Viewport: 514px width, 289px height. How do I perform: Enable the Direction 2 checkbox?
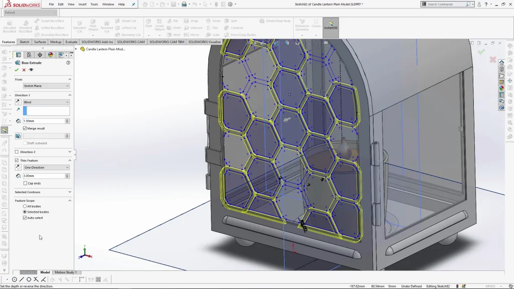point(17,152)
